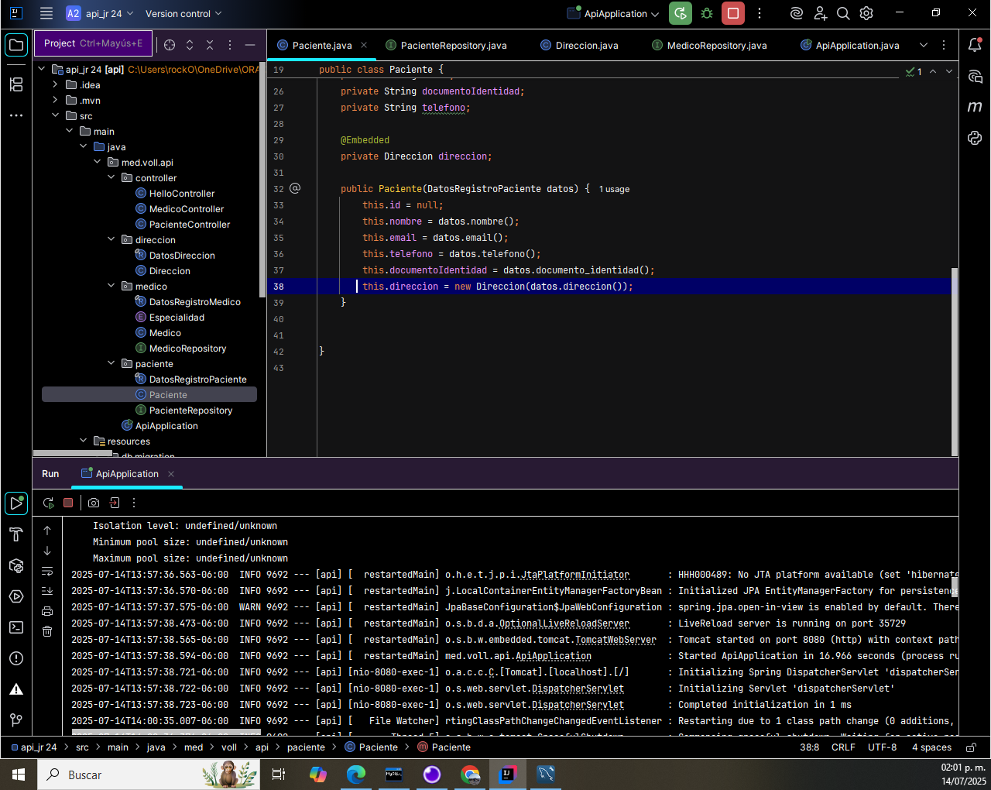The width and height of the screenshot is (991, 790).
Task: Collapse all nodes in the Project tree
Action: pyautogui.click(x=210, y=45)
